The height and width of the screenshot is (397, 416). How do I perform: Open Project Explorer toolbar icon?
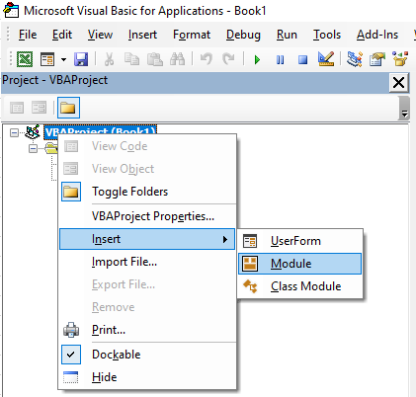pos(355,59)
